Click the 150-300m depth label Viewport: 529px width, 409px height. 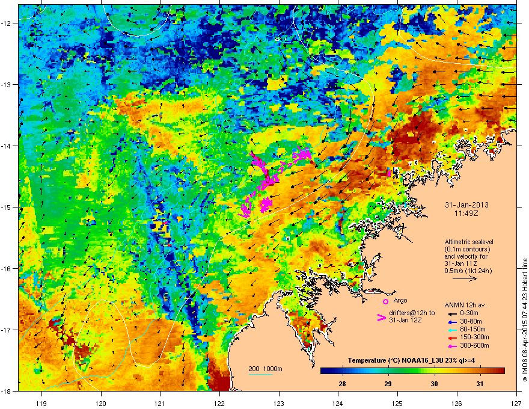474,337
